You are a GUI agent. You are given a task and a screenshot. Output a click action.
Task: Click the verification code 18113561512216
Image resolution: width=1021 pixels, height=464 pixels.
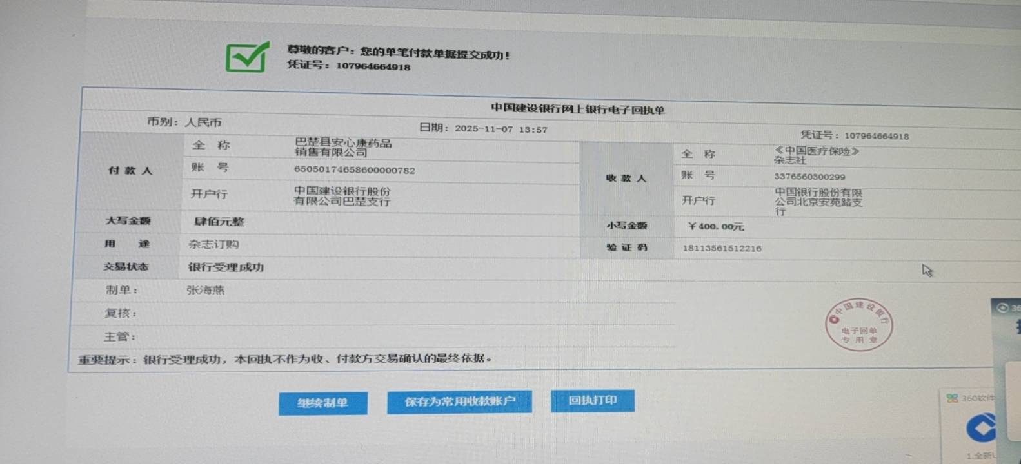(x=722, y=248)
